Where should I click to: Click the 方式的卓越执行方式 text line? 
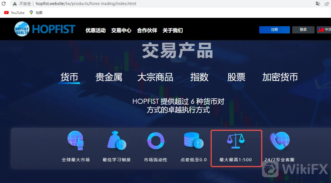click(178, 110)
